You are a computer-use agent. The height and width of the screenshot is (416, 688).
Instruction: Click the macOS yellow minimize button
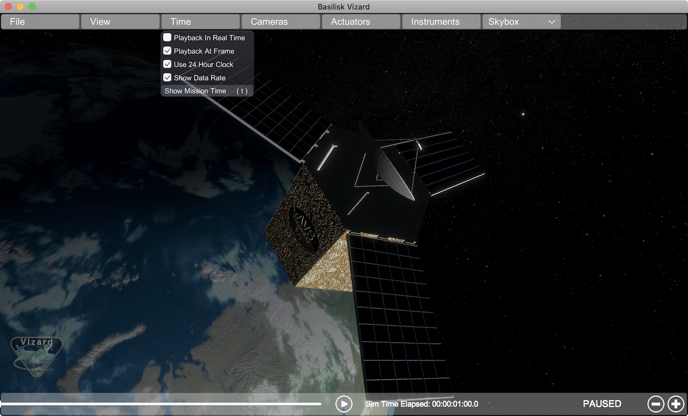point(20,7)
